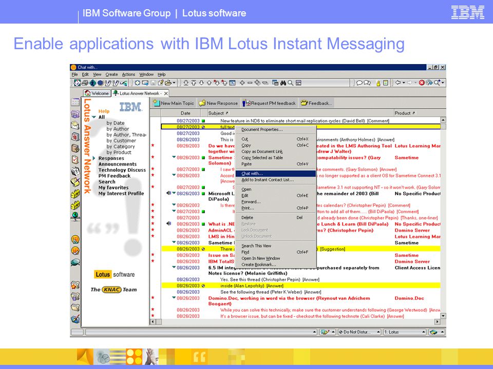This screenshot has height=369, width=493.
Task: Select 'Document Properties...' from context menu
Action: pos(276,130)
